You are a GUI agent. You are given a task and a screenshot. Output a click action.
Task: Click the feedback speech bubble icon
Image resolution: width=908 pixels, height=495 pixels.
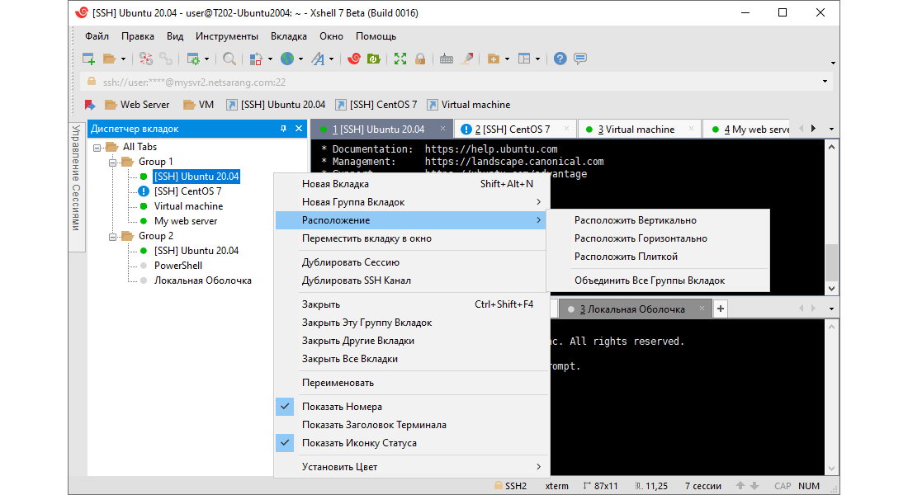pos(580,59)
